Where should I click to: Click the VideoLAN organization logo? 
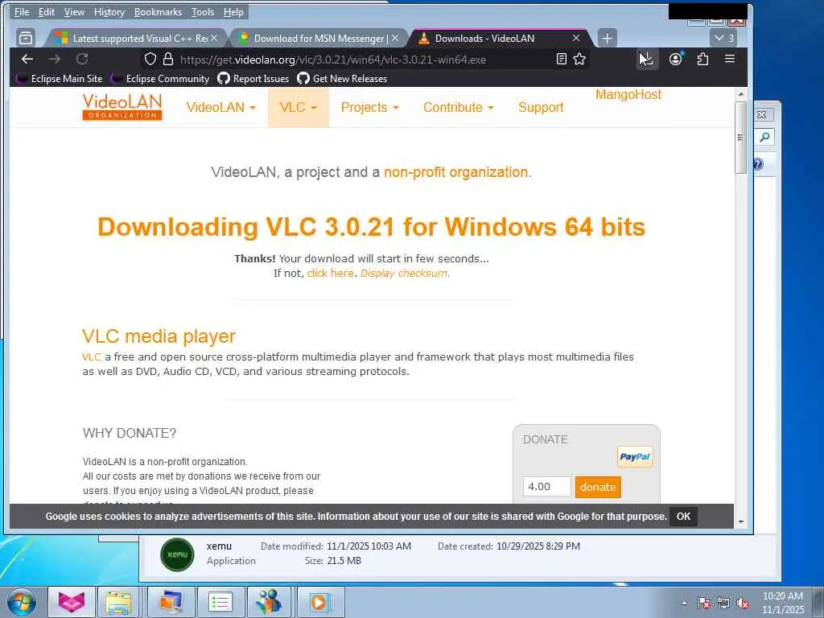[122, 107]
